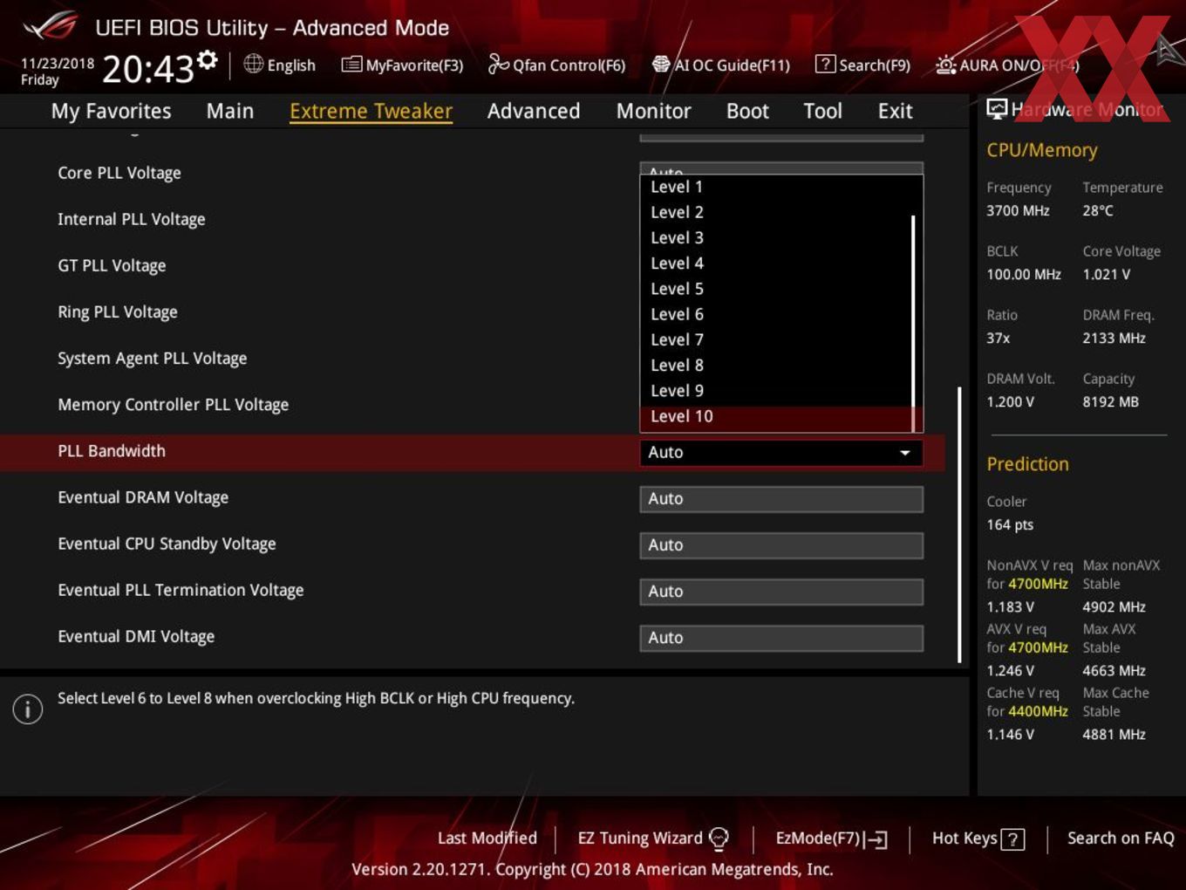Click the EZ Tuning Wizard bulb icon
1186x890 pixels.
pos(719,839)
